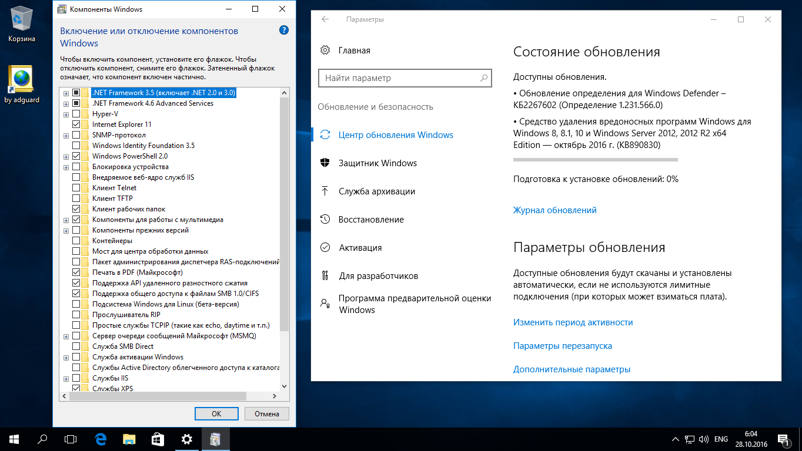Expand Компоненты для работы с мультимедиа
This screenshot has height=451, width=802.
tap(66, 220)
